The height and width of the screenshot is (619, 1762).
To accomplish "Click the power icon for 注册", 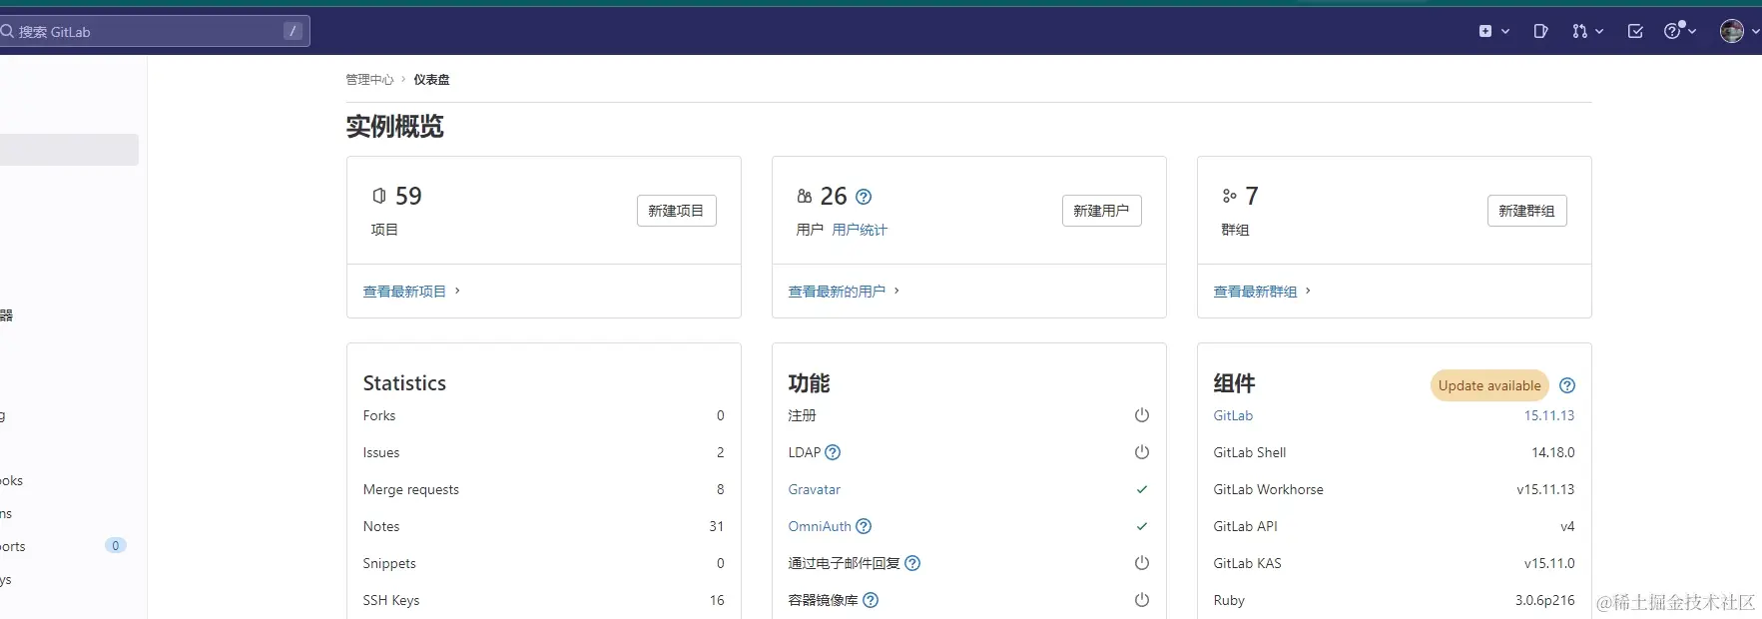I will pyautogui.click(x=1142, y=415).
